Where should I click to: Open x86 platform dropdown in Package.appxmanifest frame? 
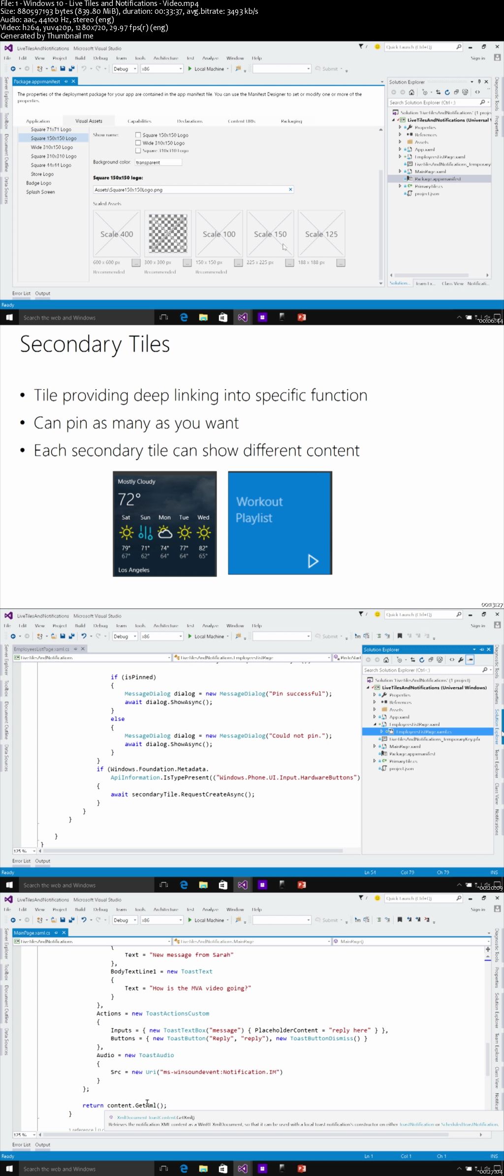pyautogui.click(x=162, y=69)
